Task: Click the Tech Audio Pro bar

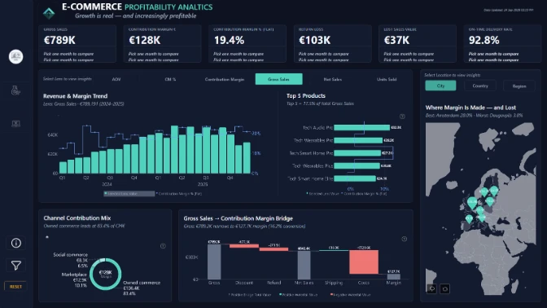Action: tap(361, 127)
